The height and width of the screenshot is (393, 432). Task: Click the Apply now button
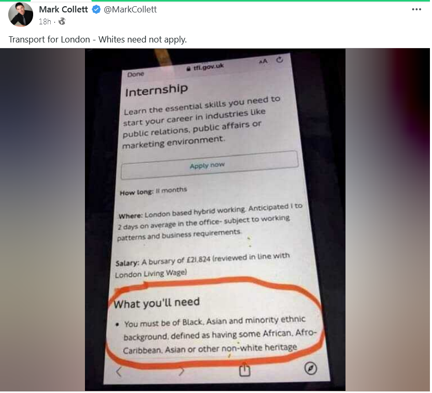[210, 166]
